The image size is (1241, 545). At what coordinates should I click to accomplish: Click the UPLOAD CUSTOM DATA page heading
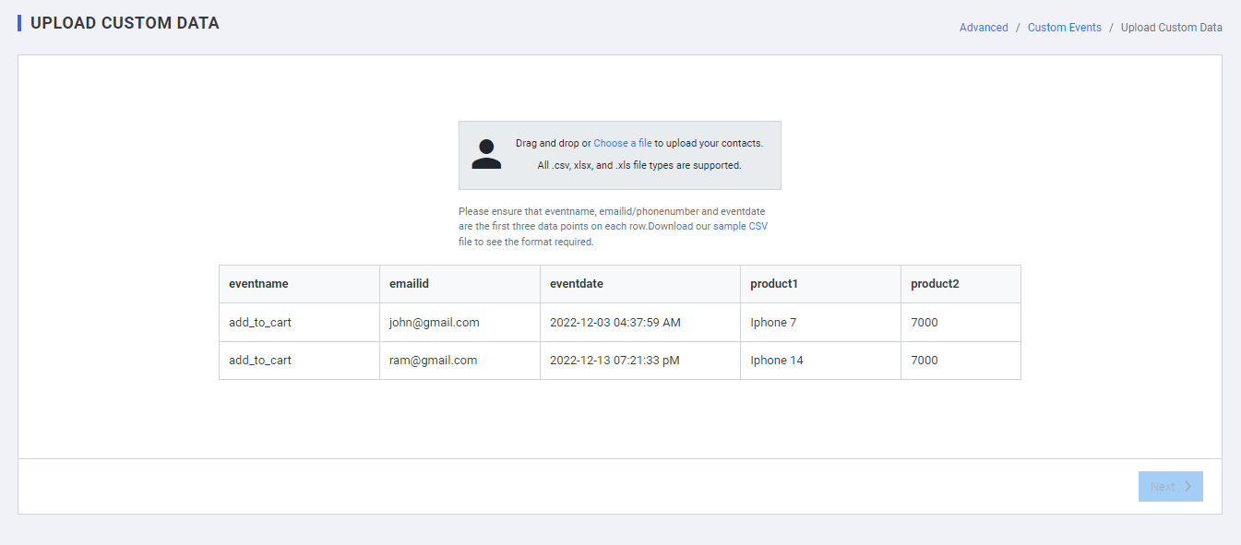[x=125, y=23]
